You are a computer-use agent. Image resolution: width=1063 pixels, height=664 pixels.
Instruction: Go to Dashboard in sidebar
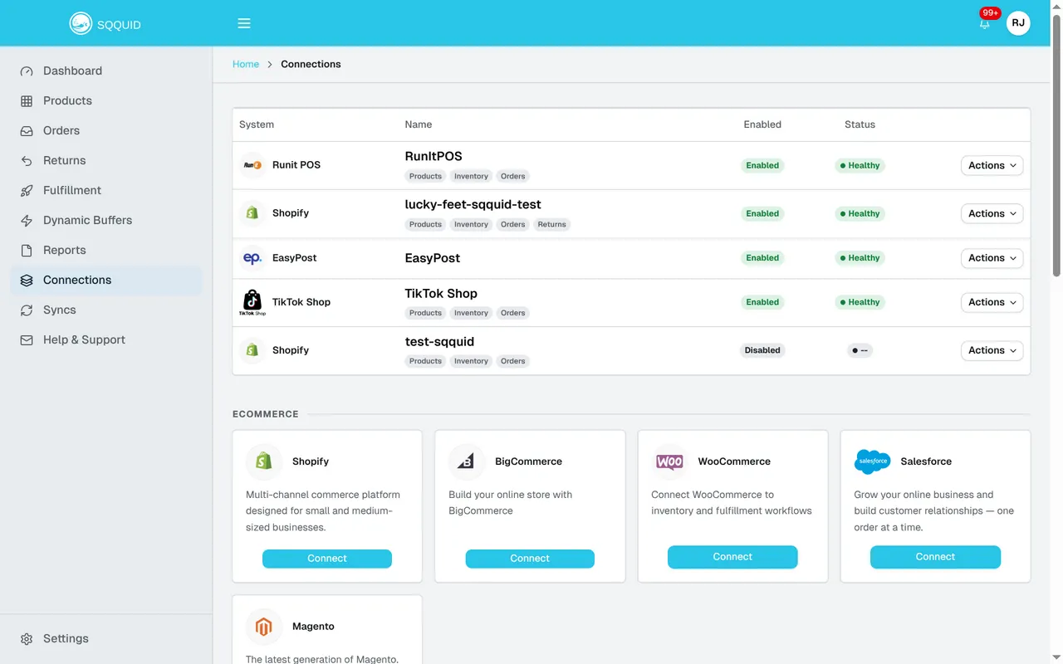click(x=106, y=71)
